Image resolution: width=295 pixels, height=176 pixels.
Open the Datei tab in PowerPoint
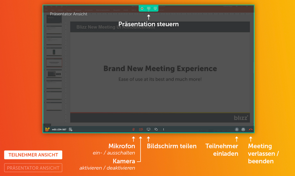(x=46, y=10)
